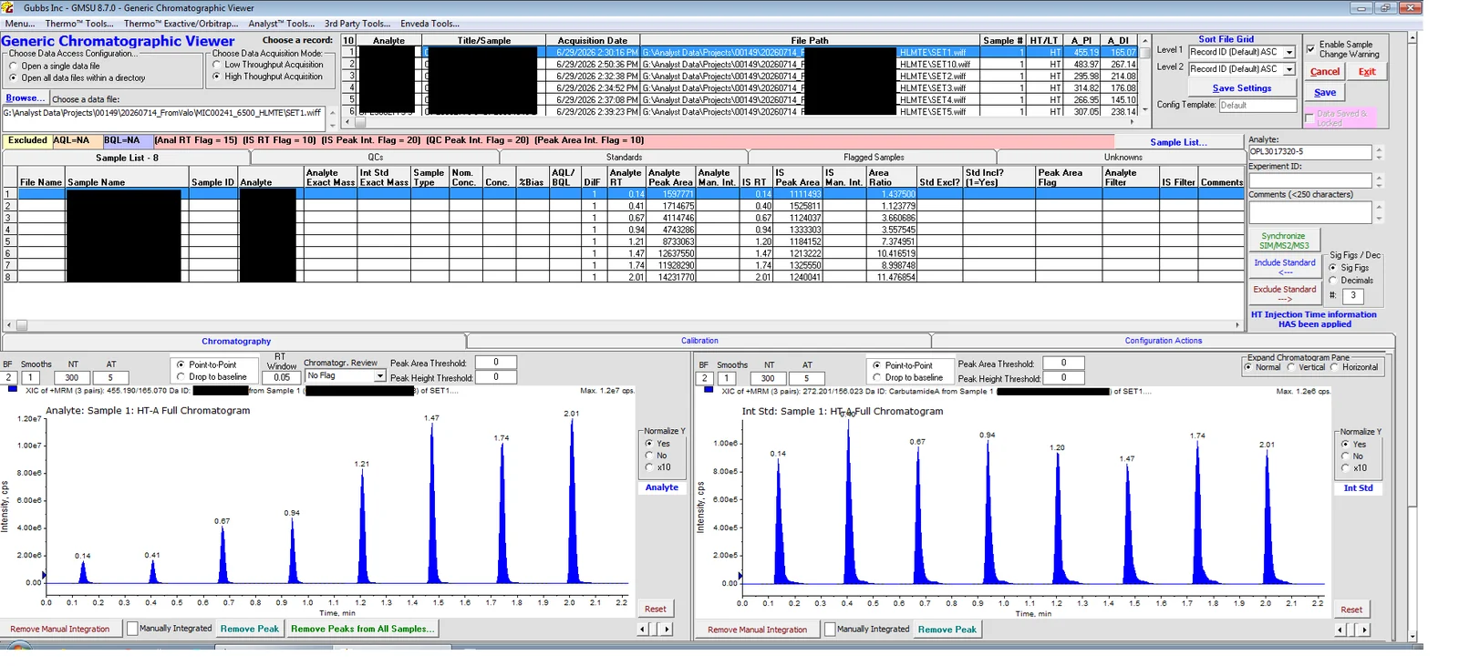Click Synchronize SIM/MS2/MS3 button
Screen dimensions: 1459x666
[1283, 241]
